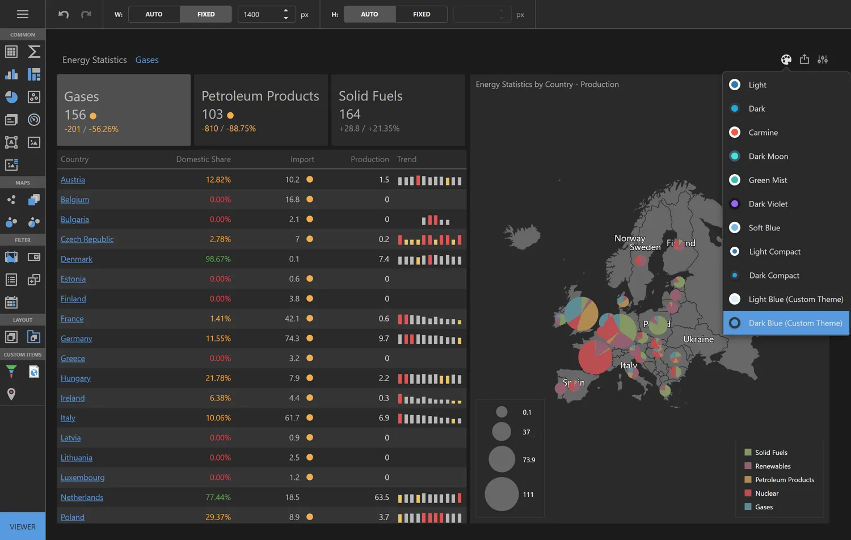Image resolution: width=851 pixels, height=540 pixels.
Task: Set height mode to FIXED
Action: 421,14
